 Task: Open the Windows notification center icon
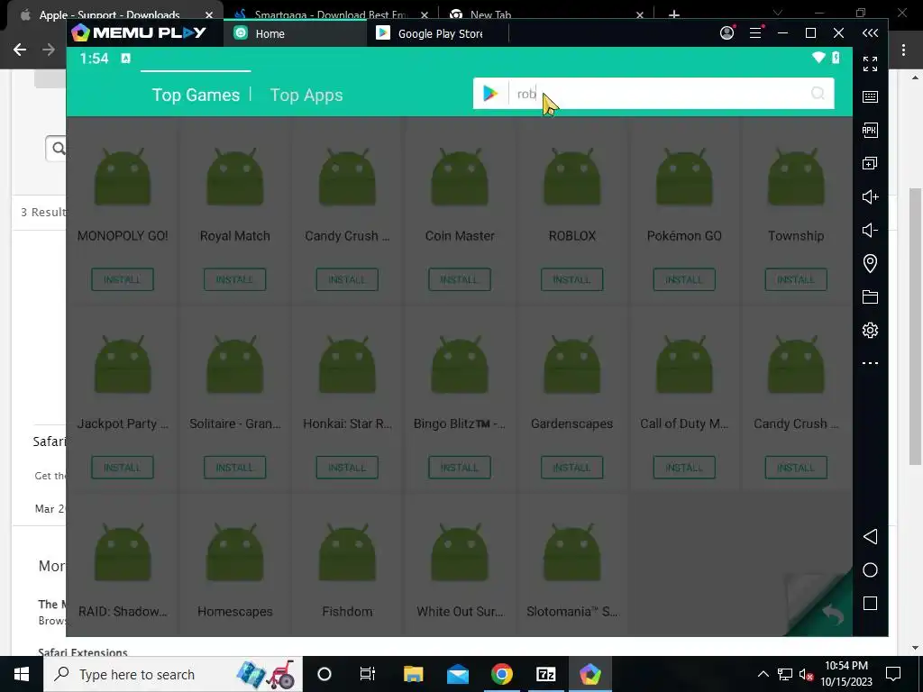pos(893,674)
